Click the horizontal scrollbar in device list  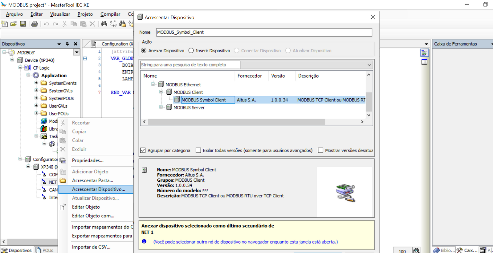pyautogui.click(x=236, y=122)
